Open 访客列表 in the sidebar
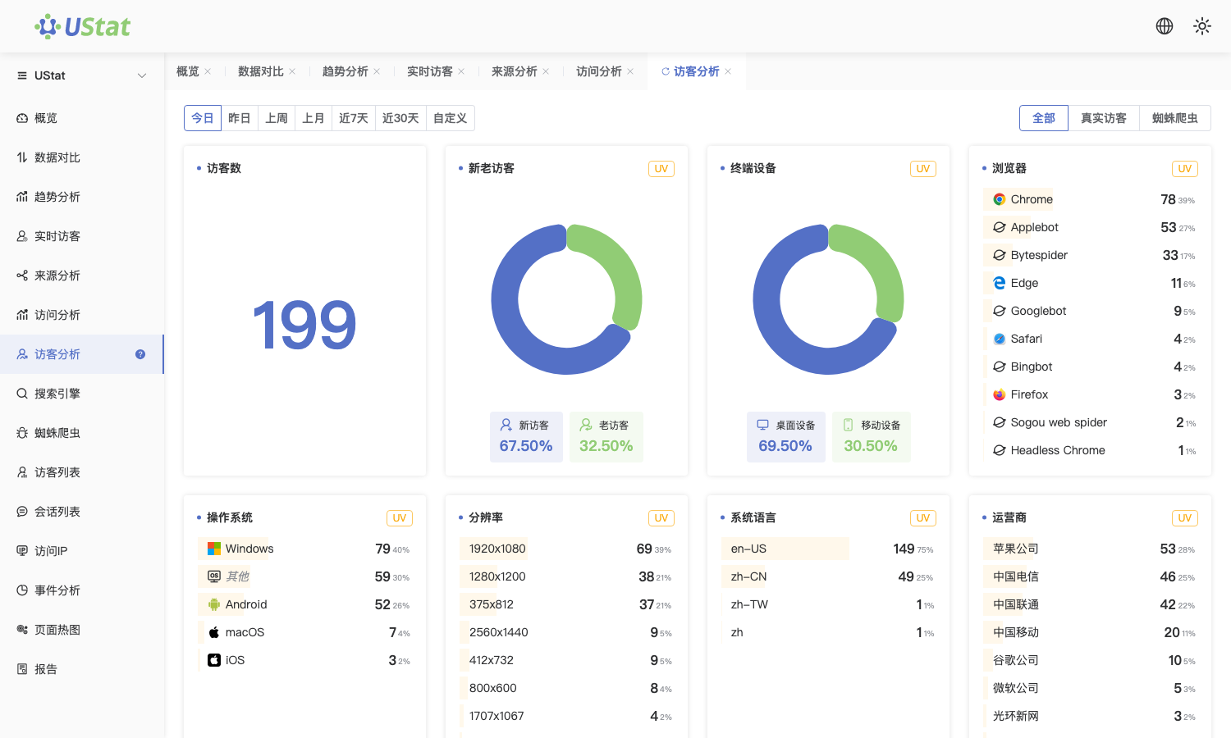This screenshot has height=738, width=1231. (x=82, y=472)
